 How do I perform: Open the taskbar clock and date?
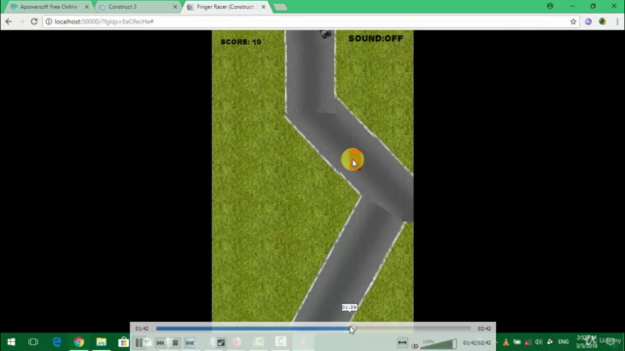click(586, 342)
